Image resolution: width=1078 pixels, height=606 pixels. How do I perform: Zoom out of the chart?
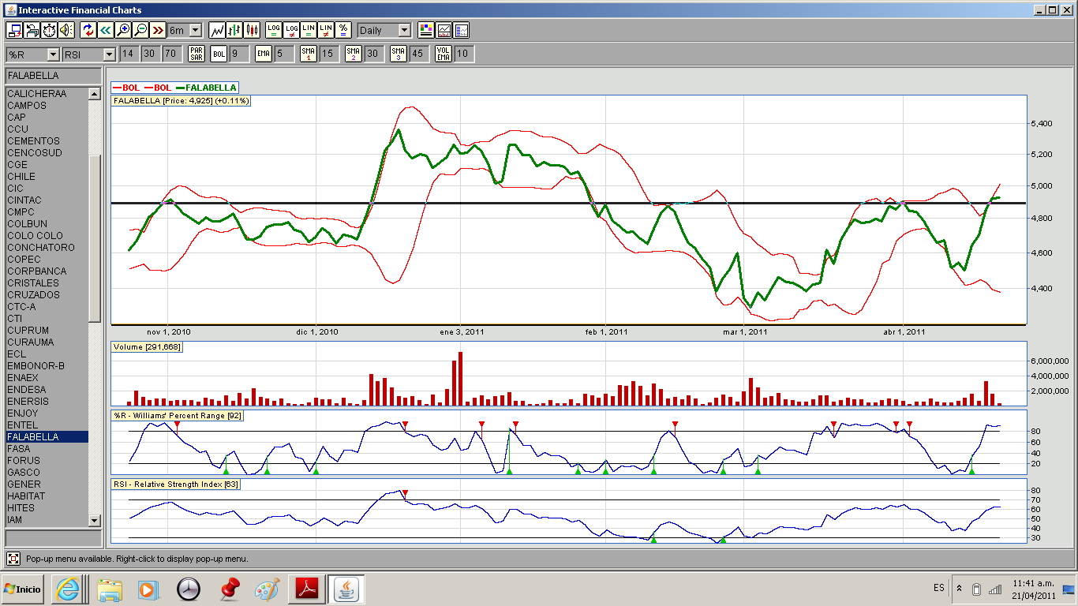point(140,30)
